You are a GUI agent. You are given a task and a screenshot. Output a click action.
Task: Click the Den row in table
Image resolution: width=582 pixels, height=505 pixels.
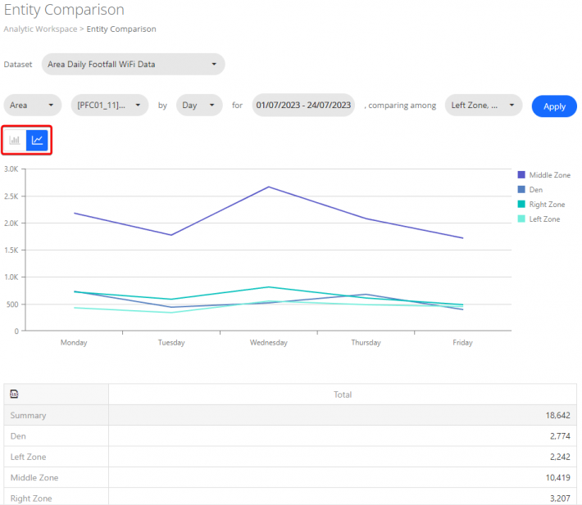click(18, 436)
